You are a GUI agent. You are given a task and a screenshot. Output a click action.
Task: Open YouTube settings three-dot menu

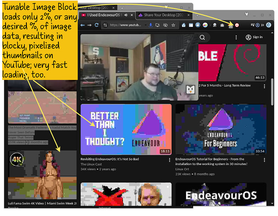tap(236, 38)
